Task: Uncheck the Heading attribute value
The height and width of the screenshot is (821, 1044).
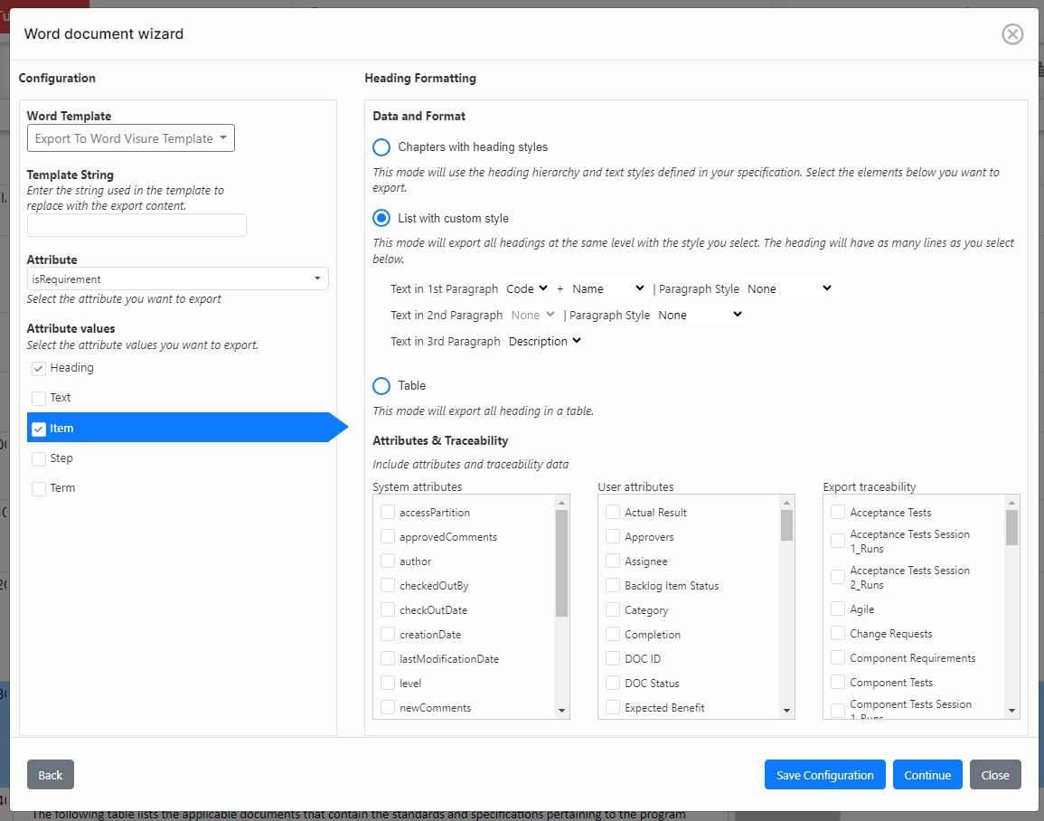Action: pyautogui.click(x=39, y=369)
